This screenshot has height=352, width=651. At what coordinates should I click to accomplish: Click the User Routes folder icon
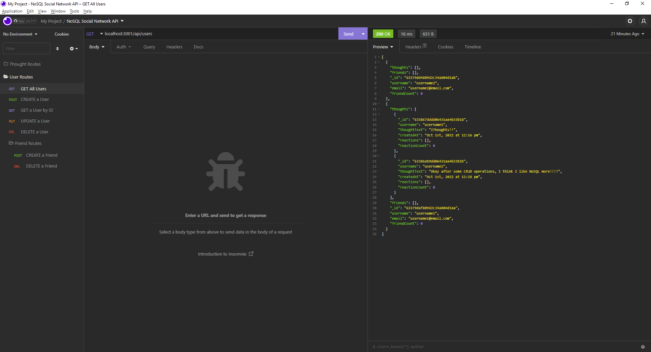click(x=6, y=76)
